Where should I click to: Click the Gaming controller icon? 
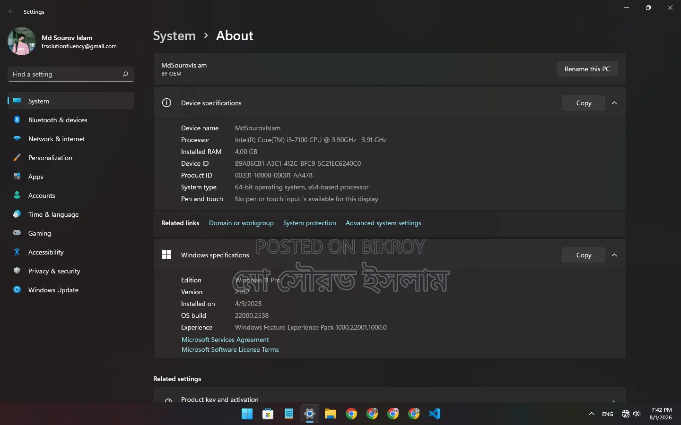(x=17, y=233)
